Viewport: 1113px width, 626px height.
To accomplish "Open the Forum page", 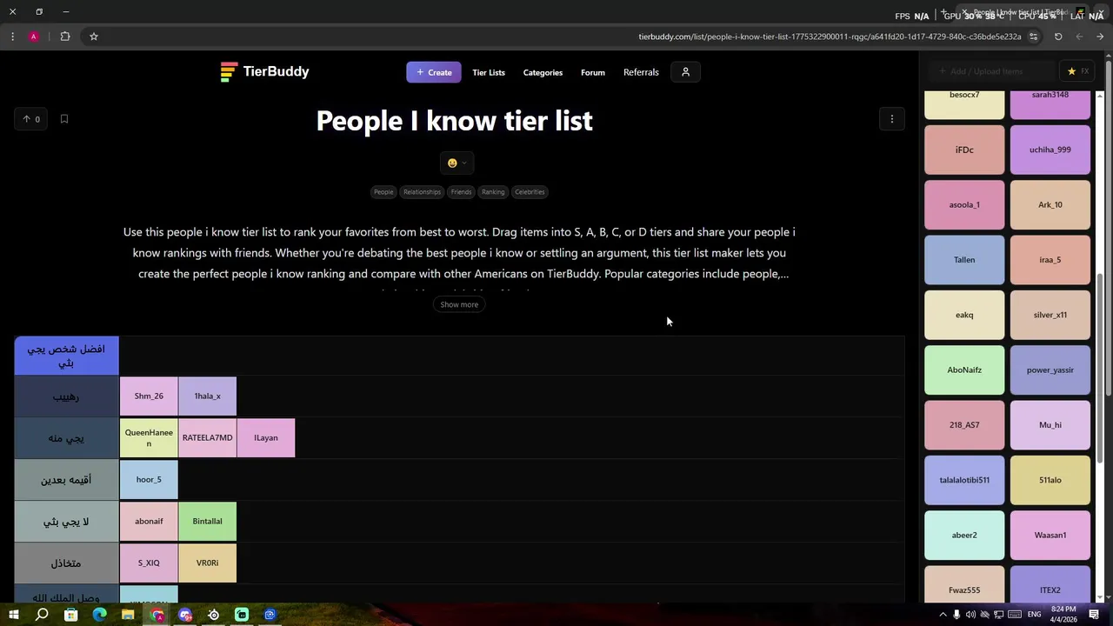I will tap(593, 72).
